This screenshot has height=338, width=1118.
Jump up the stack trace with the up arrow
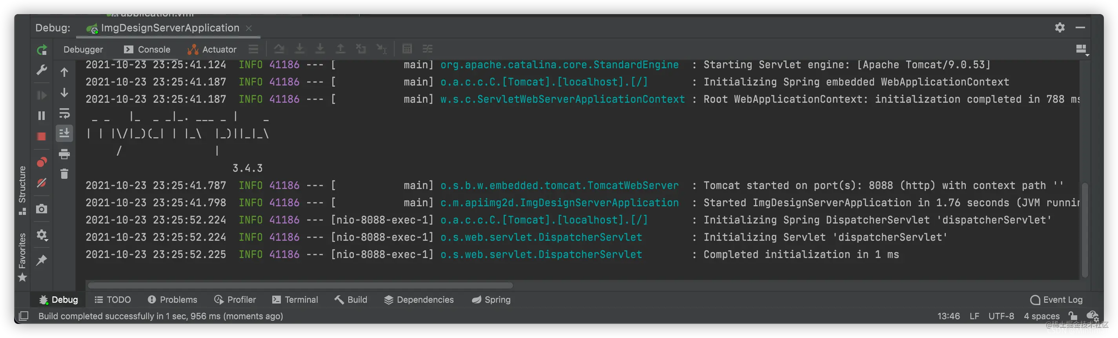(x=64, y=72)
